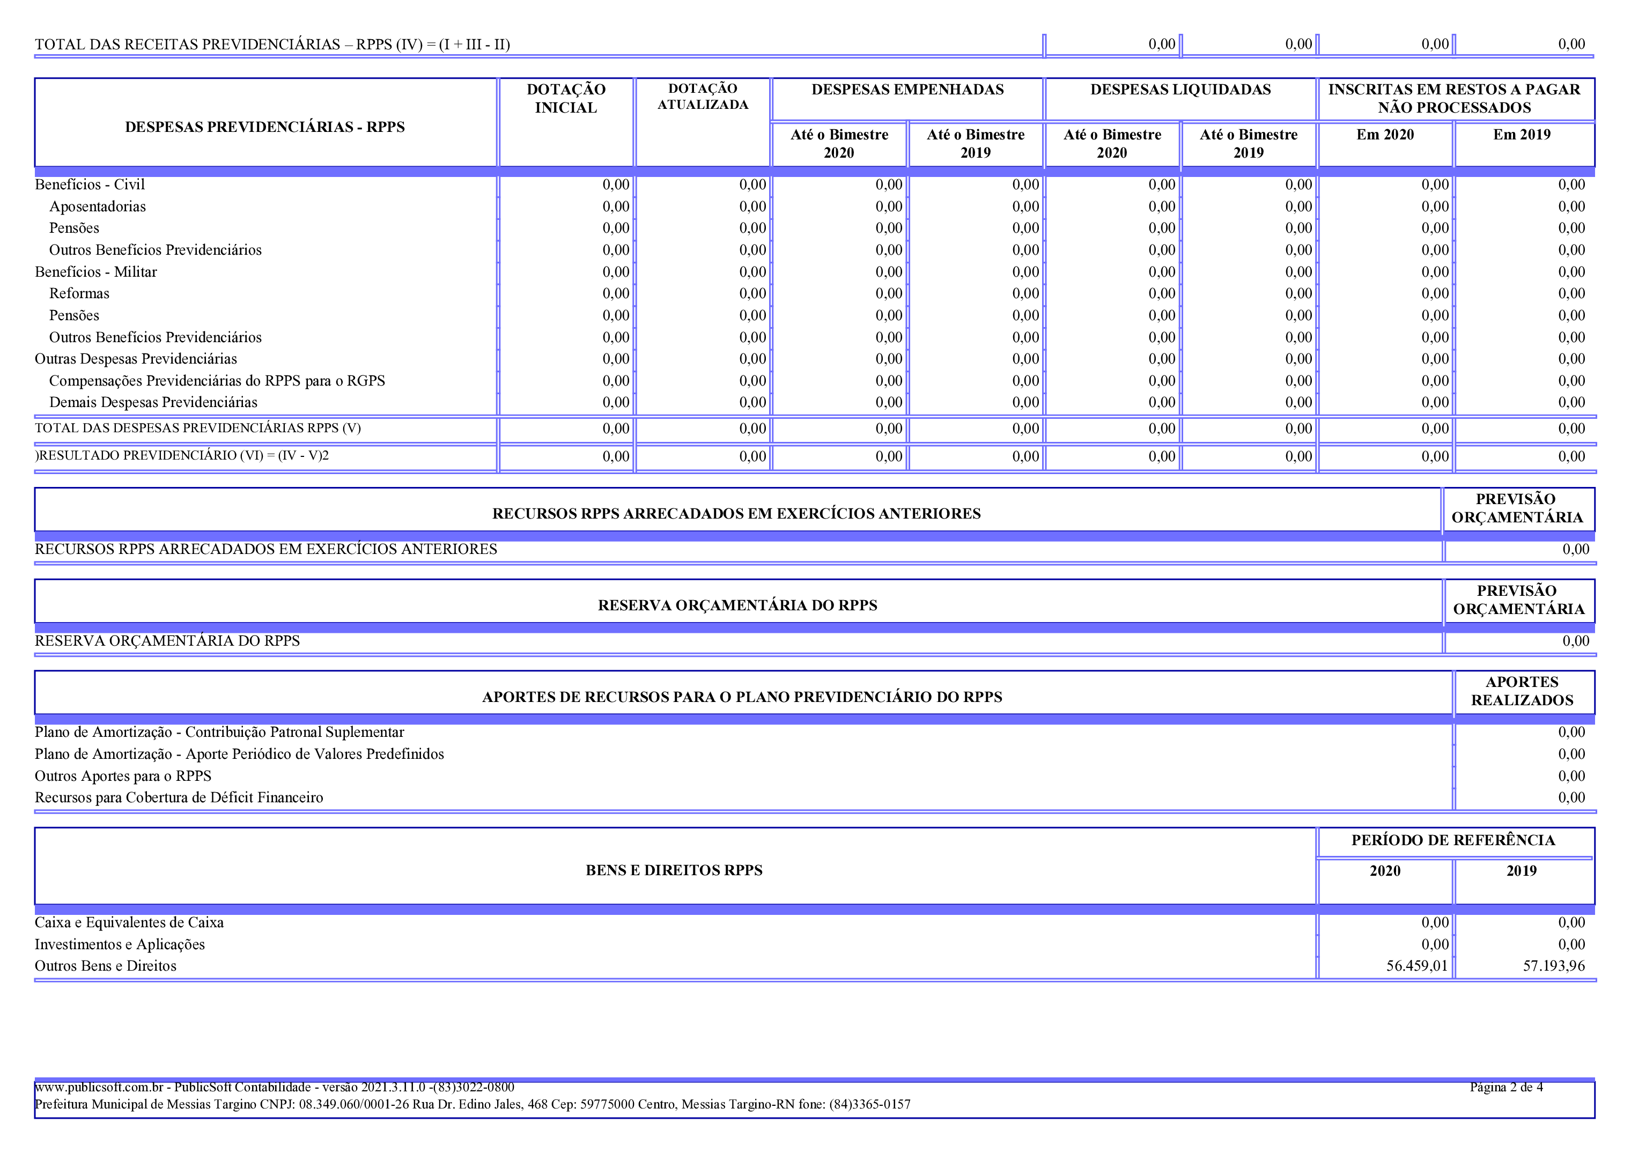Image resolution: width=1631 pixels, height=1153 pixels.
Task: Select the Demais Despesas Previdenciárias row
Action: point(153,403)
